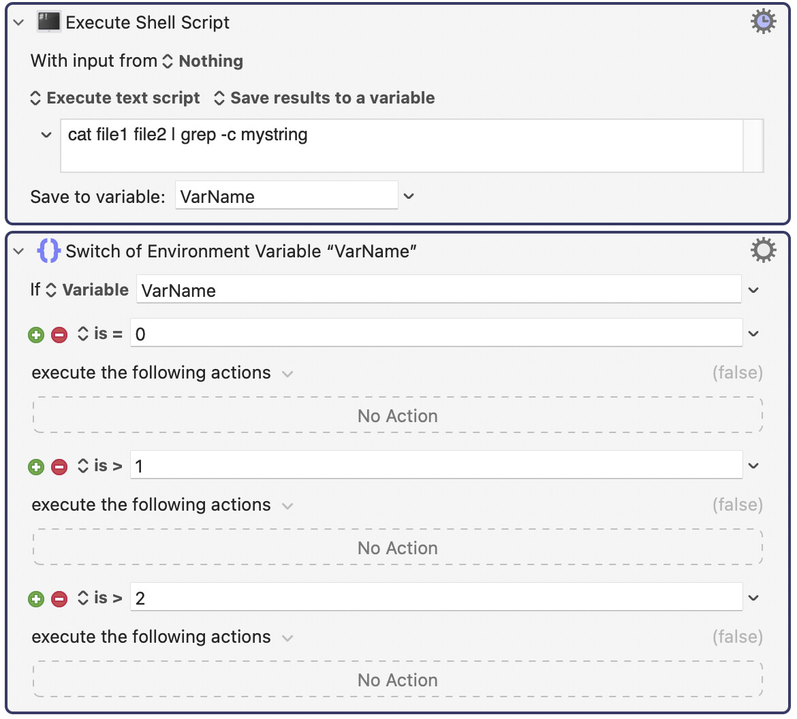Viewport: 797px width, 719px height.
Task: Click the Switch action curly braces icon
Action: (x=49, y=251)
